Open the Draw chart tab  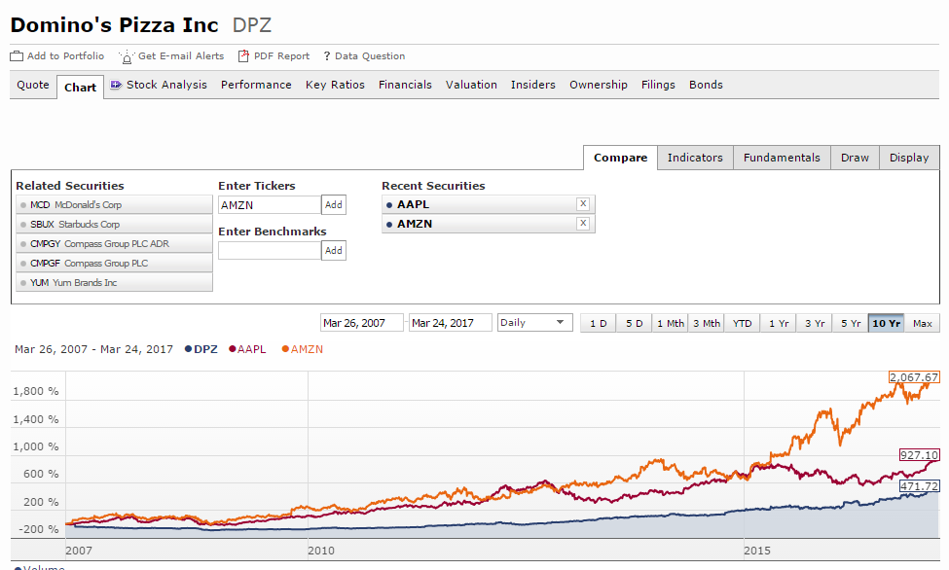(x=855, y=158)
